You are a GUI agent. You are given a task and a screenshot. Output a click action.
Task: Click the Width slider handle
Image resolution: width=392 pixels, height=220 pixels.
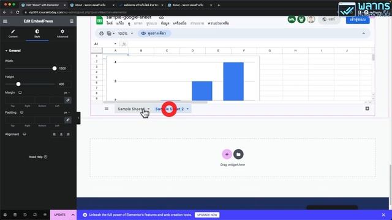55,68
